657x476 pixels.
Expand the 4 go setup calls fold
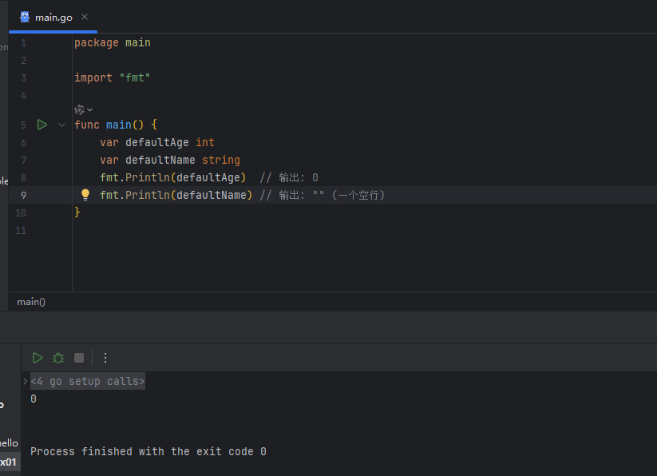pos(25,381)
